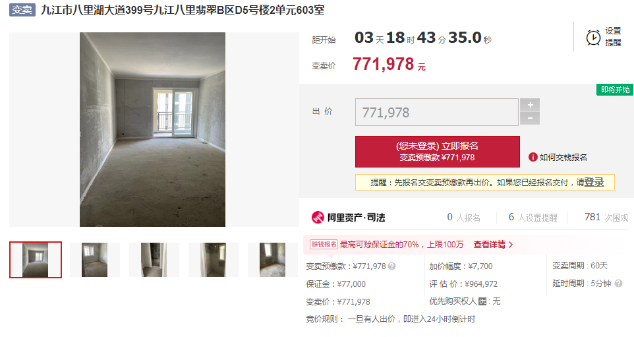Select the first room thumbnail outlined in red

(36, 260)
